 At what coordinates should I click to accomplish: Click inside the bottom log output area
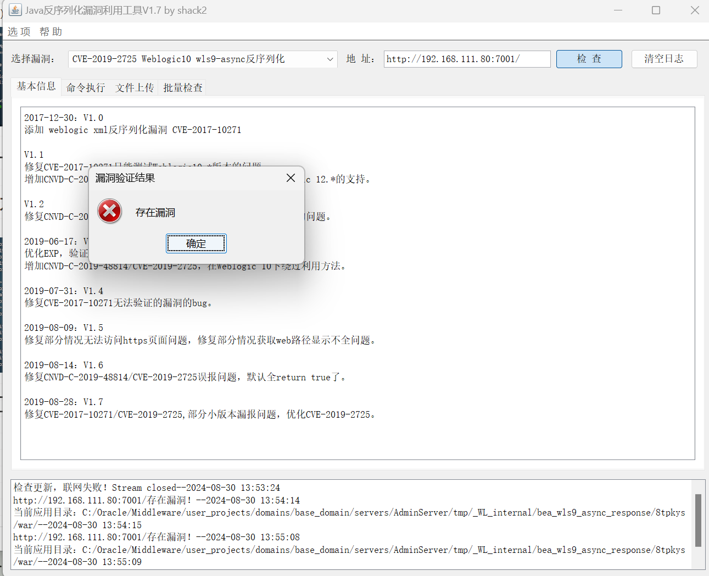point(351,525)
